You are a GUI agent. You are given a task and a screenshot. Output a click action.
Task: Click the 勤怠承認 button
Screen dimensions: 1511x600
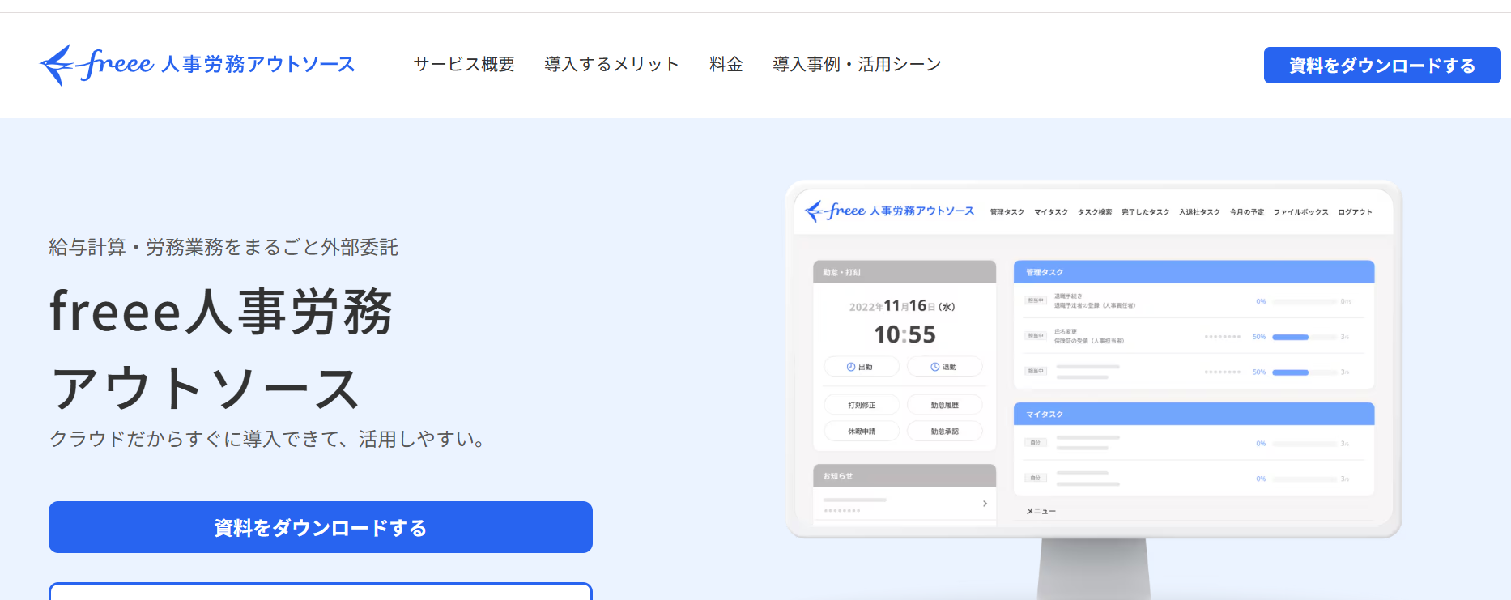click(x=944, y=432)
